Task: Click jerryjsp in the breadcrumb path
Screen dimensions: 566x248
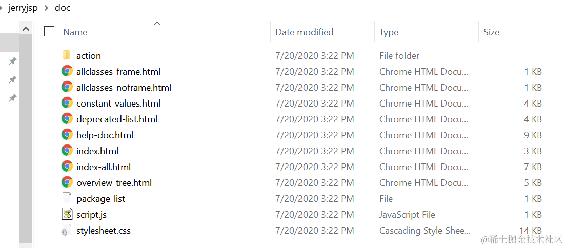Action: [23, 8]
